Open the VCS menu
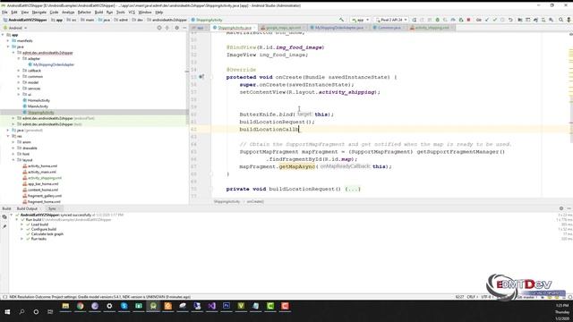 coord(132,12)
